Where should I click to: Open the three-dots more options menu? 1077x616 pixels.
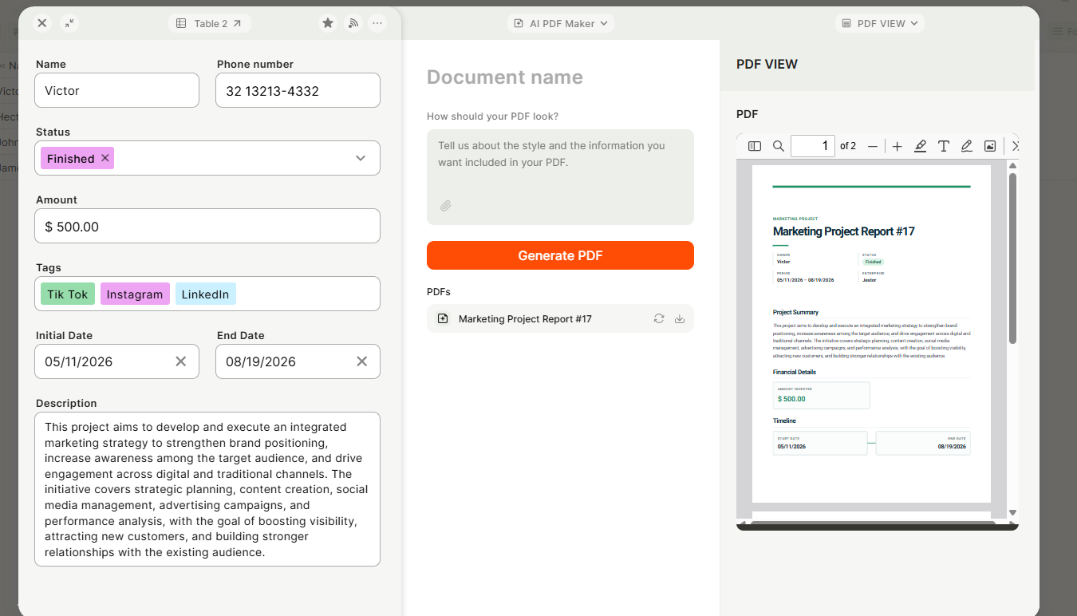pos(378,23)
